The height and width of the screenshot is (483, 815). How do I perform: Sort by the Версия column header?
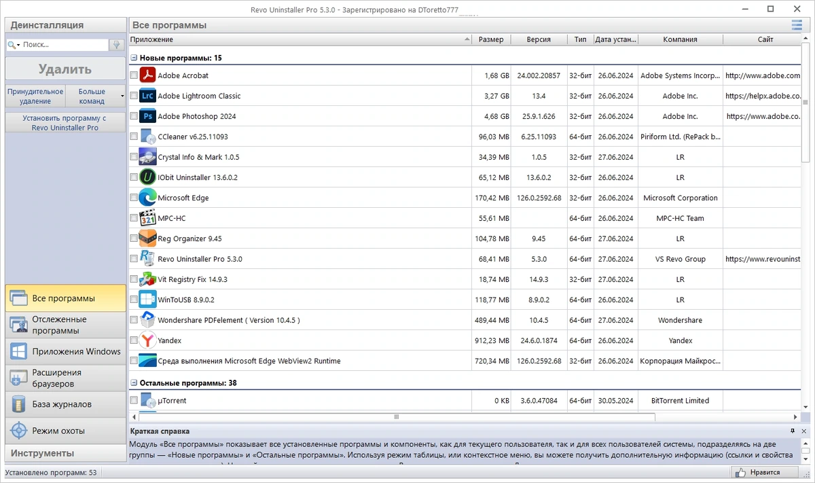(x=539, y=39)
